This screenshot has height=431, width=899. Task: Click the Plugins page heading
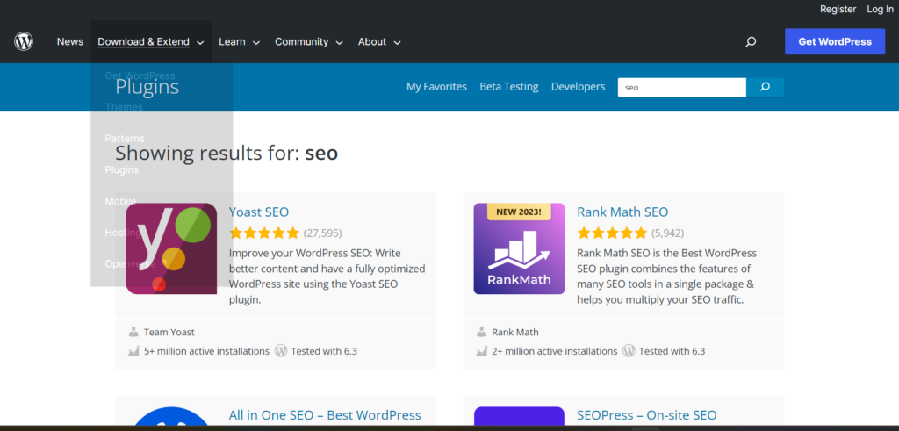pos(147,87)
